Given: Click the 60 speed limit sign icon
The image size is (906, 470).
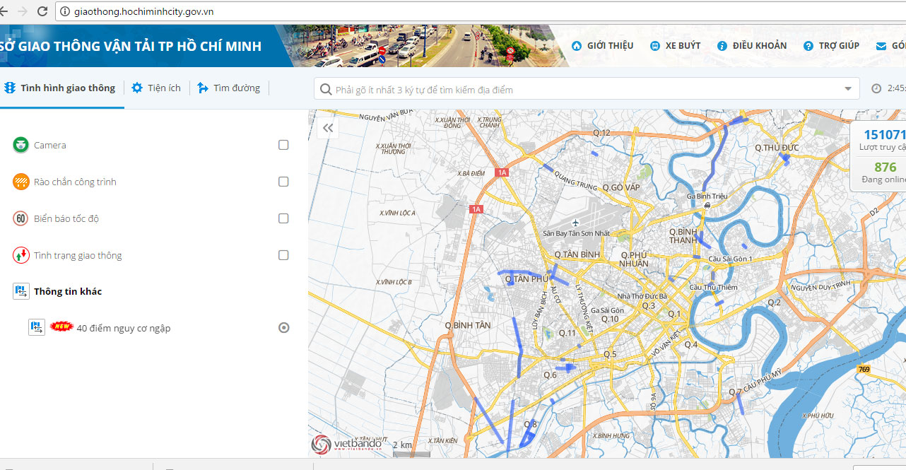Looking at the screenshot, I should [x=20, y=218].
